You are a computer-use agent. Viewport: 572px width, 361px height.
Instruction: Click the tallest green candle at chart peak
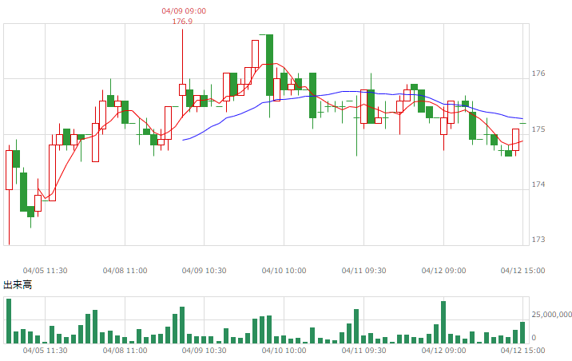coord(269,65)
